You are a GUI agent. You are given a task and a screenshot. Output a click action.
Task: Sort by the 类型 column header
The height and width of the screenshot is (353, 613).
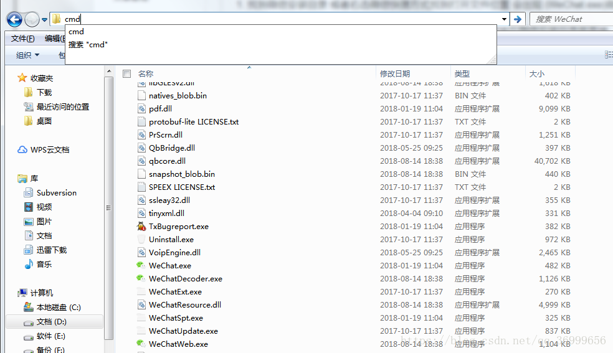click(462, 74)
